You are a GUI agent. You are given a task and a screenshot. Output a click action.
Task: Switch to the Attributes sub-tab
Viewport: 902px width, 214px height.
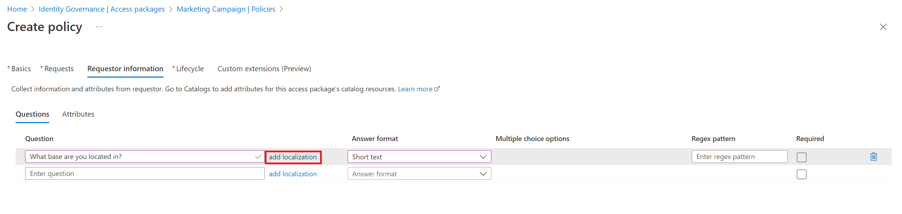pyautogui.click(x=78, y=114)
